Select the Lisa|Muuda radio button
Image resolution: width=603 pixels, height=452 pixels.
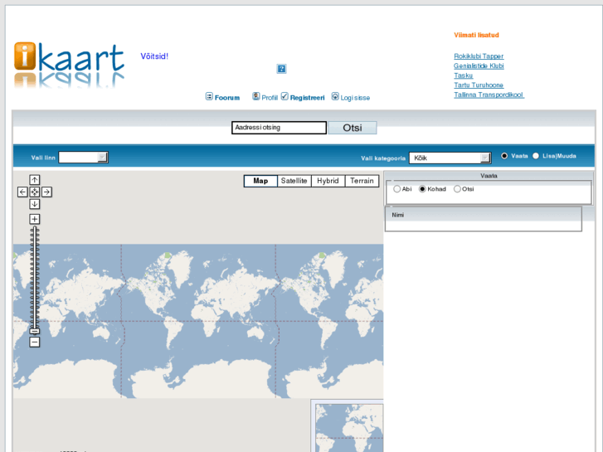pos(536,156)
